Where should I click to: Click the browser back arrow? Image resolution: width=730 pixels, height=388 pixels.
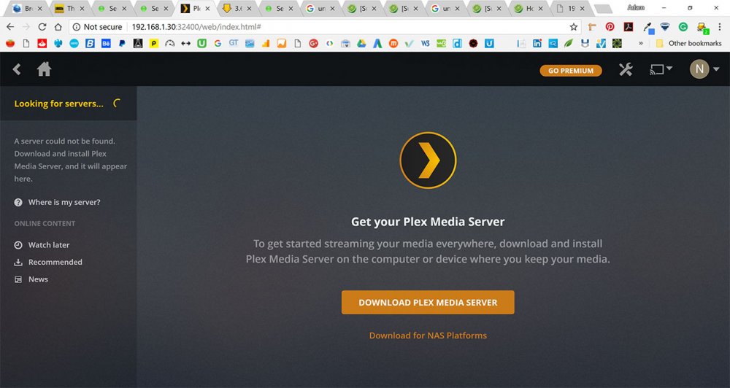[x=10, y=27]
